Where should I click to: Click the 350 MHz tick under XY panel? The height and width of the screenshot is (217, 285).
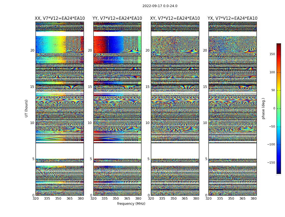click(173, 199)
